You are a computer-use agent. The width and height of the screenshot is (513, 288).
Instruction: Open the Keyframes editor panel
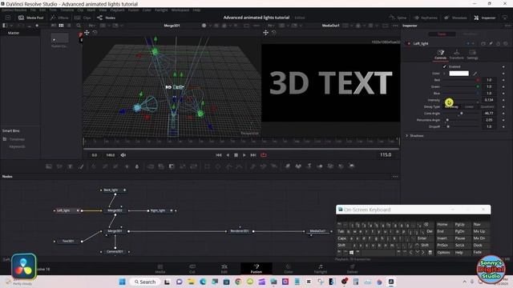(x=426, y=18)
